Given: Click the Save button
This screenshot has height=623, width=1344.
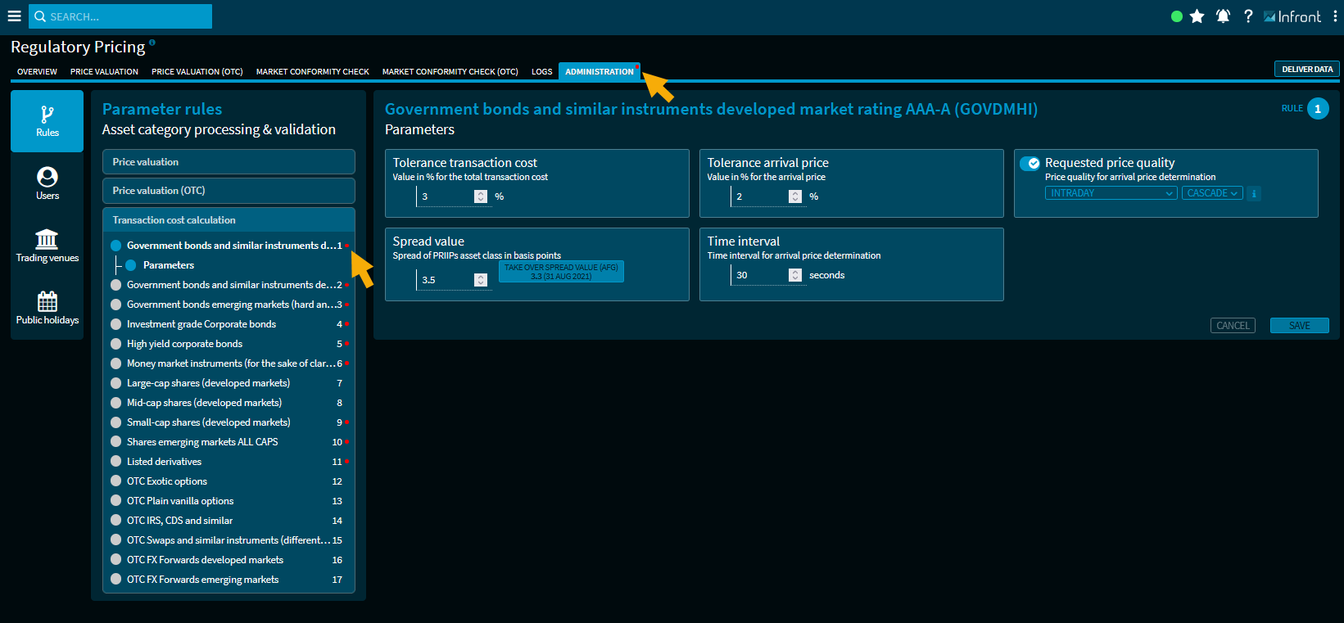Looking at the screenshot, I should [x=1299, y=326].
